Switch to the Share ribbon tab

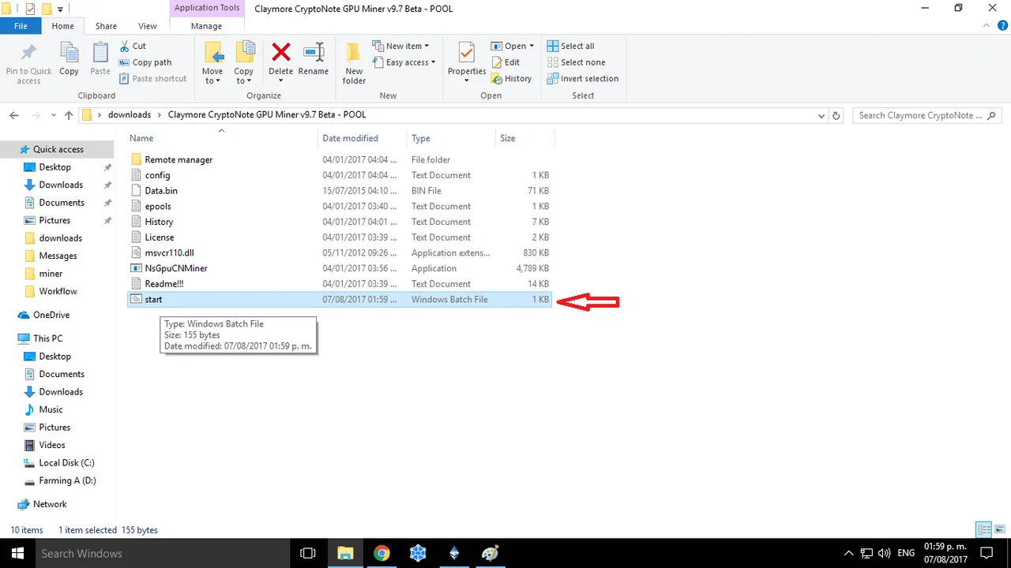tap(106, 26)
